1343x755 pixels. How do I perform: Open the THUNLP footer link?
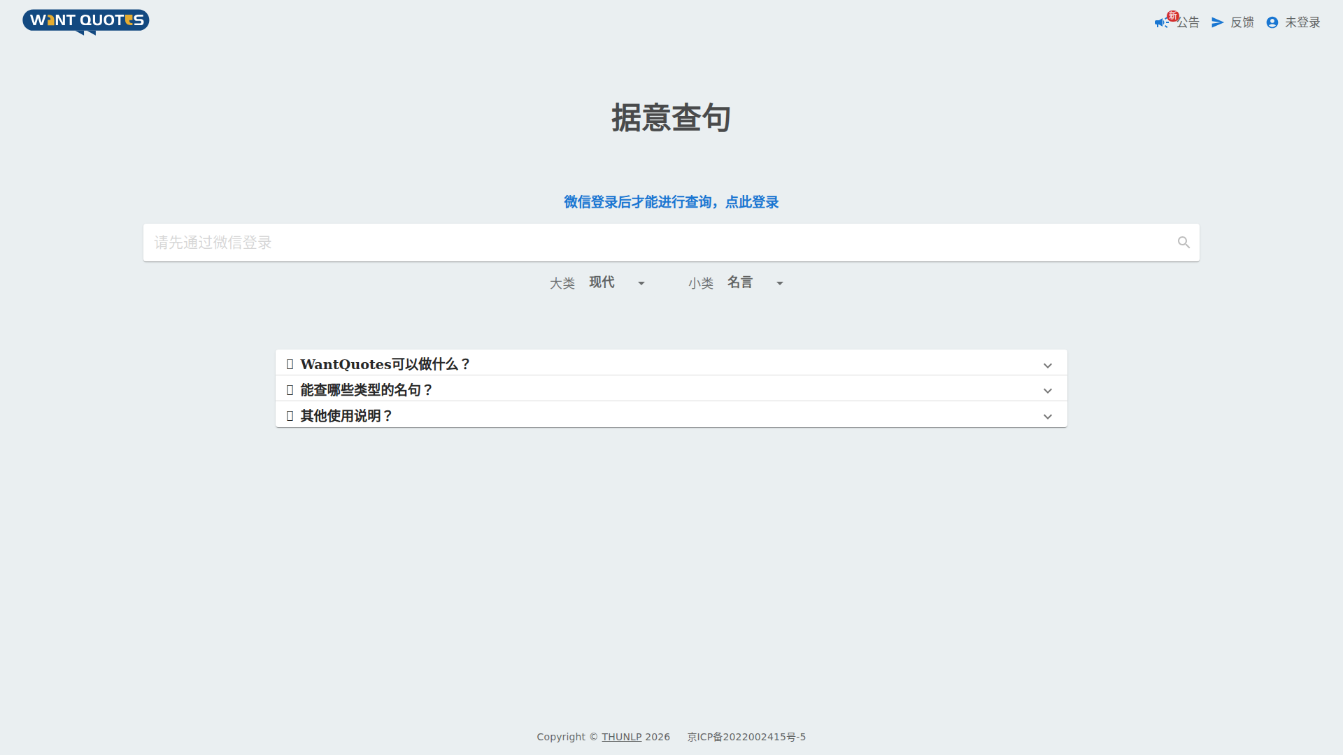pyautogui.click(x=621, y=737)
